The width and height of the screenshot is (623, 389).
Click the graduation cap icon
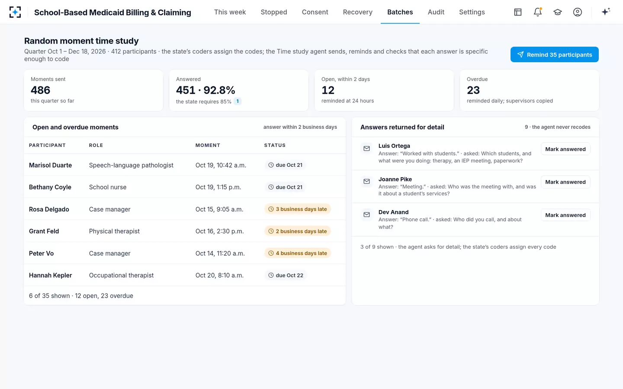pos(558,12)
